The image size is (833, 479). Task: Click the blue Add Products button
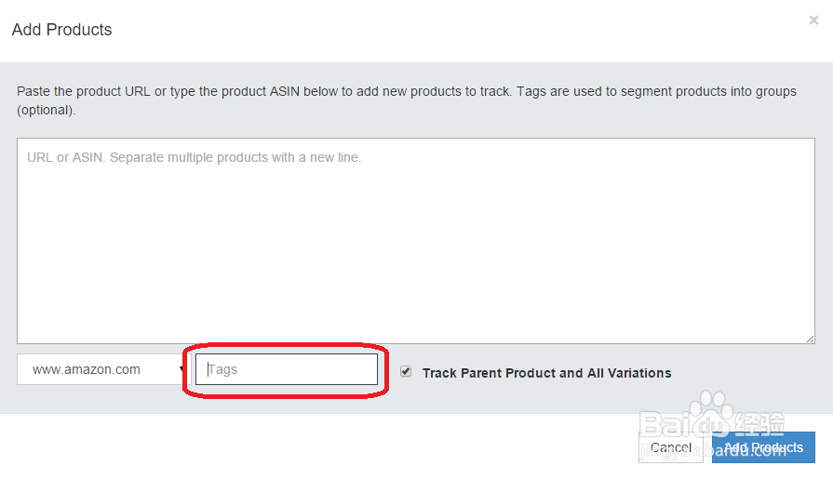click(763, 447)
